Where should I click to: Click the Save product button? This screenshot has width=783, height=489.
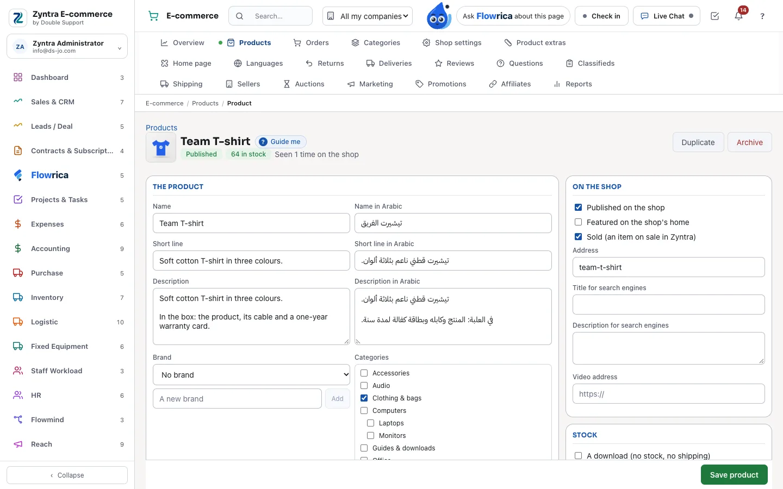(x=734, y=475)
